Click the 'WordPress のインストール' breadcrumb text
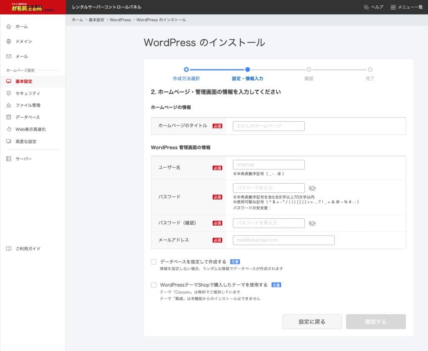This screenshot has height=351, width=428. tap(161, 20)
